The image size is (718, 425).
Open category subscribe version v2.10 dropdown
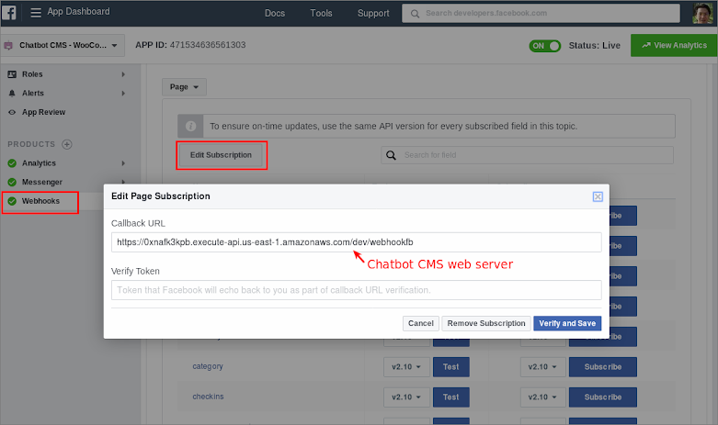[543, 367]
